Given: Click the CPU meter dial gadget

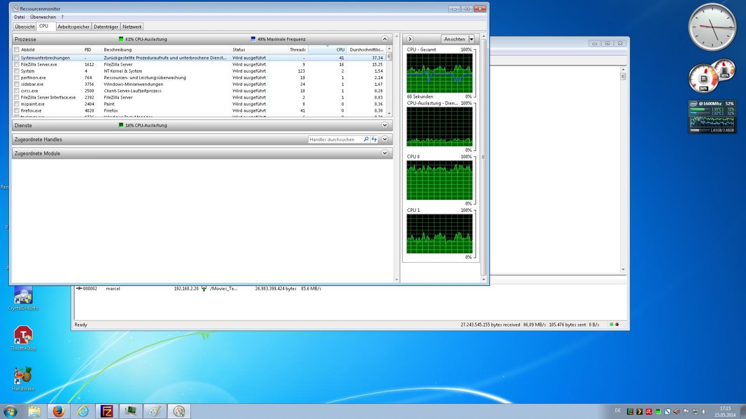Looking at the screenshot, I should (704, 79).
